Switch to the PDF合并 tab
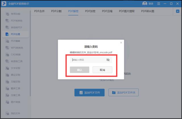The width and height of the screenshot is (182, 119). [x=39, y=11]
